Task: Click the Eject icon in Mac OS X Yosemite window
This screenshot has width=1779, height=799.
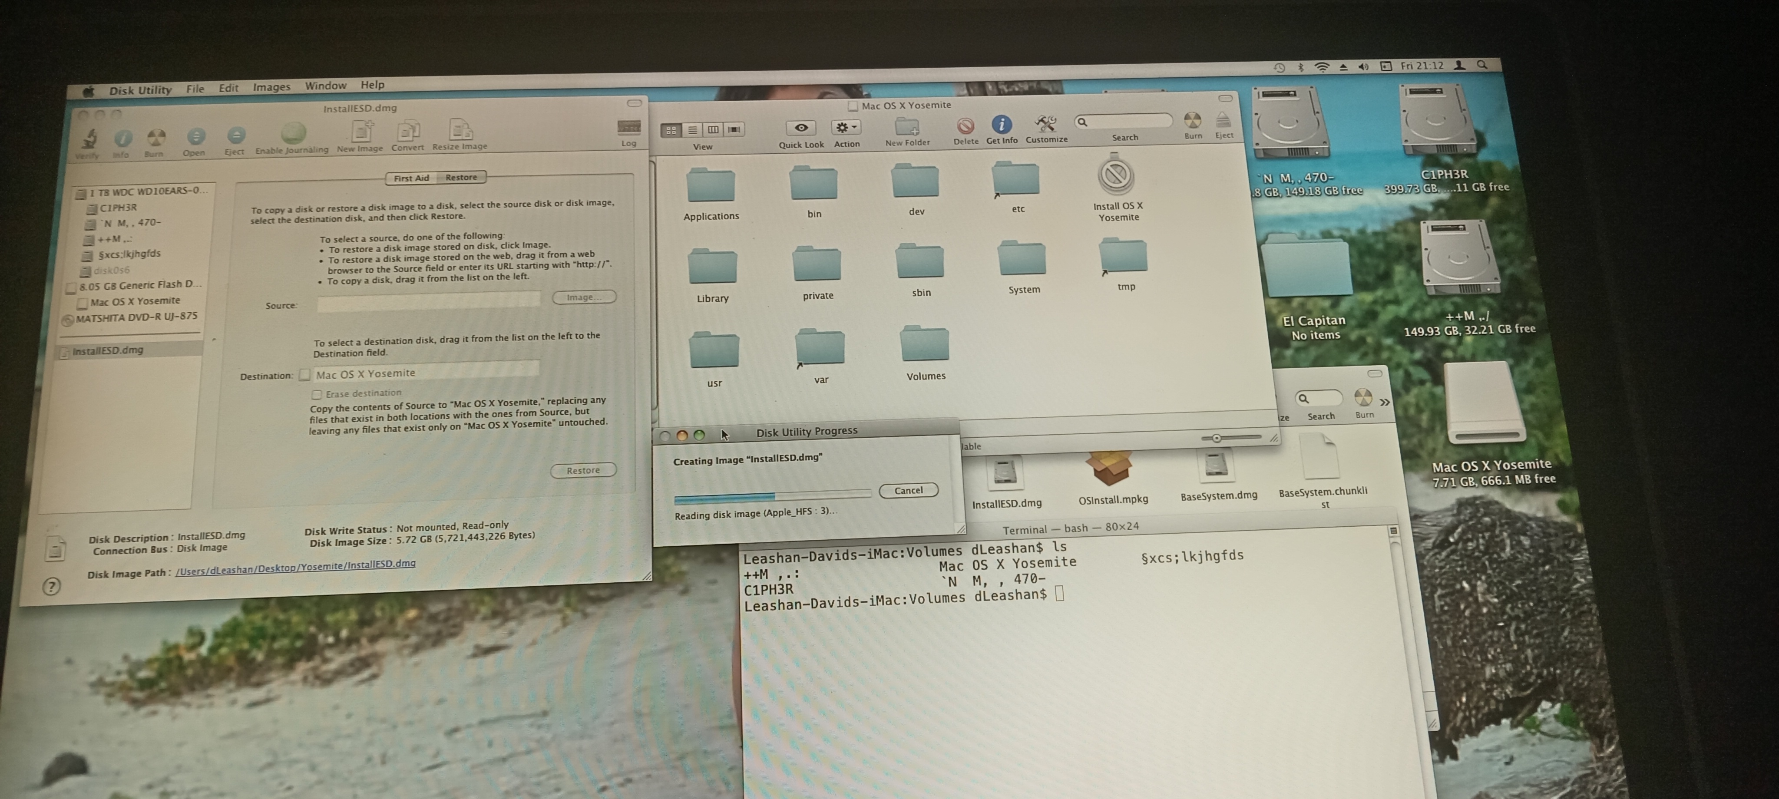Action: 1223,120
